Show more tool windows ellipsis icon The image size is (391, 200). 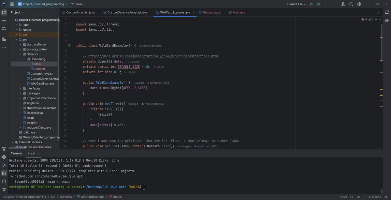click(x=4, y=47)
